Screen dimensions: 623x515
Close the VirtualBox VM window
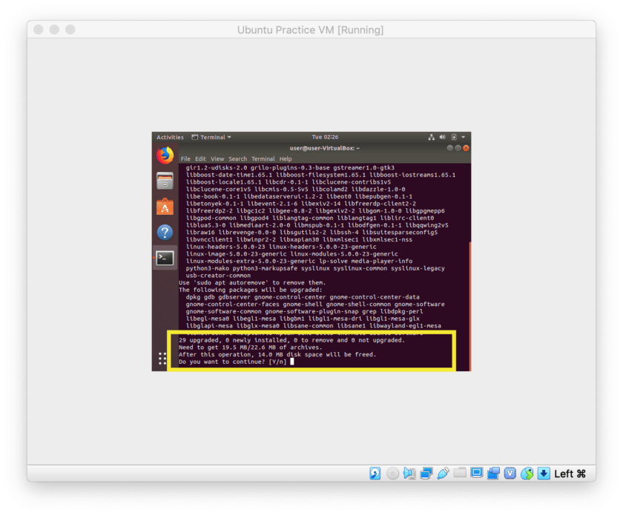click(38, 30)
